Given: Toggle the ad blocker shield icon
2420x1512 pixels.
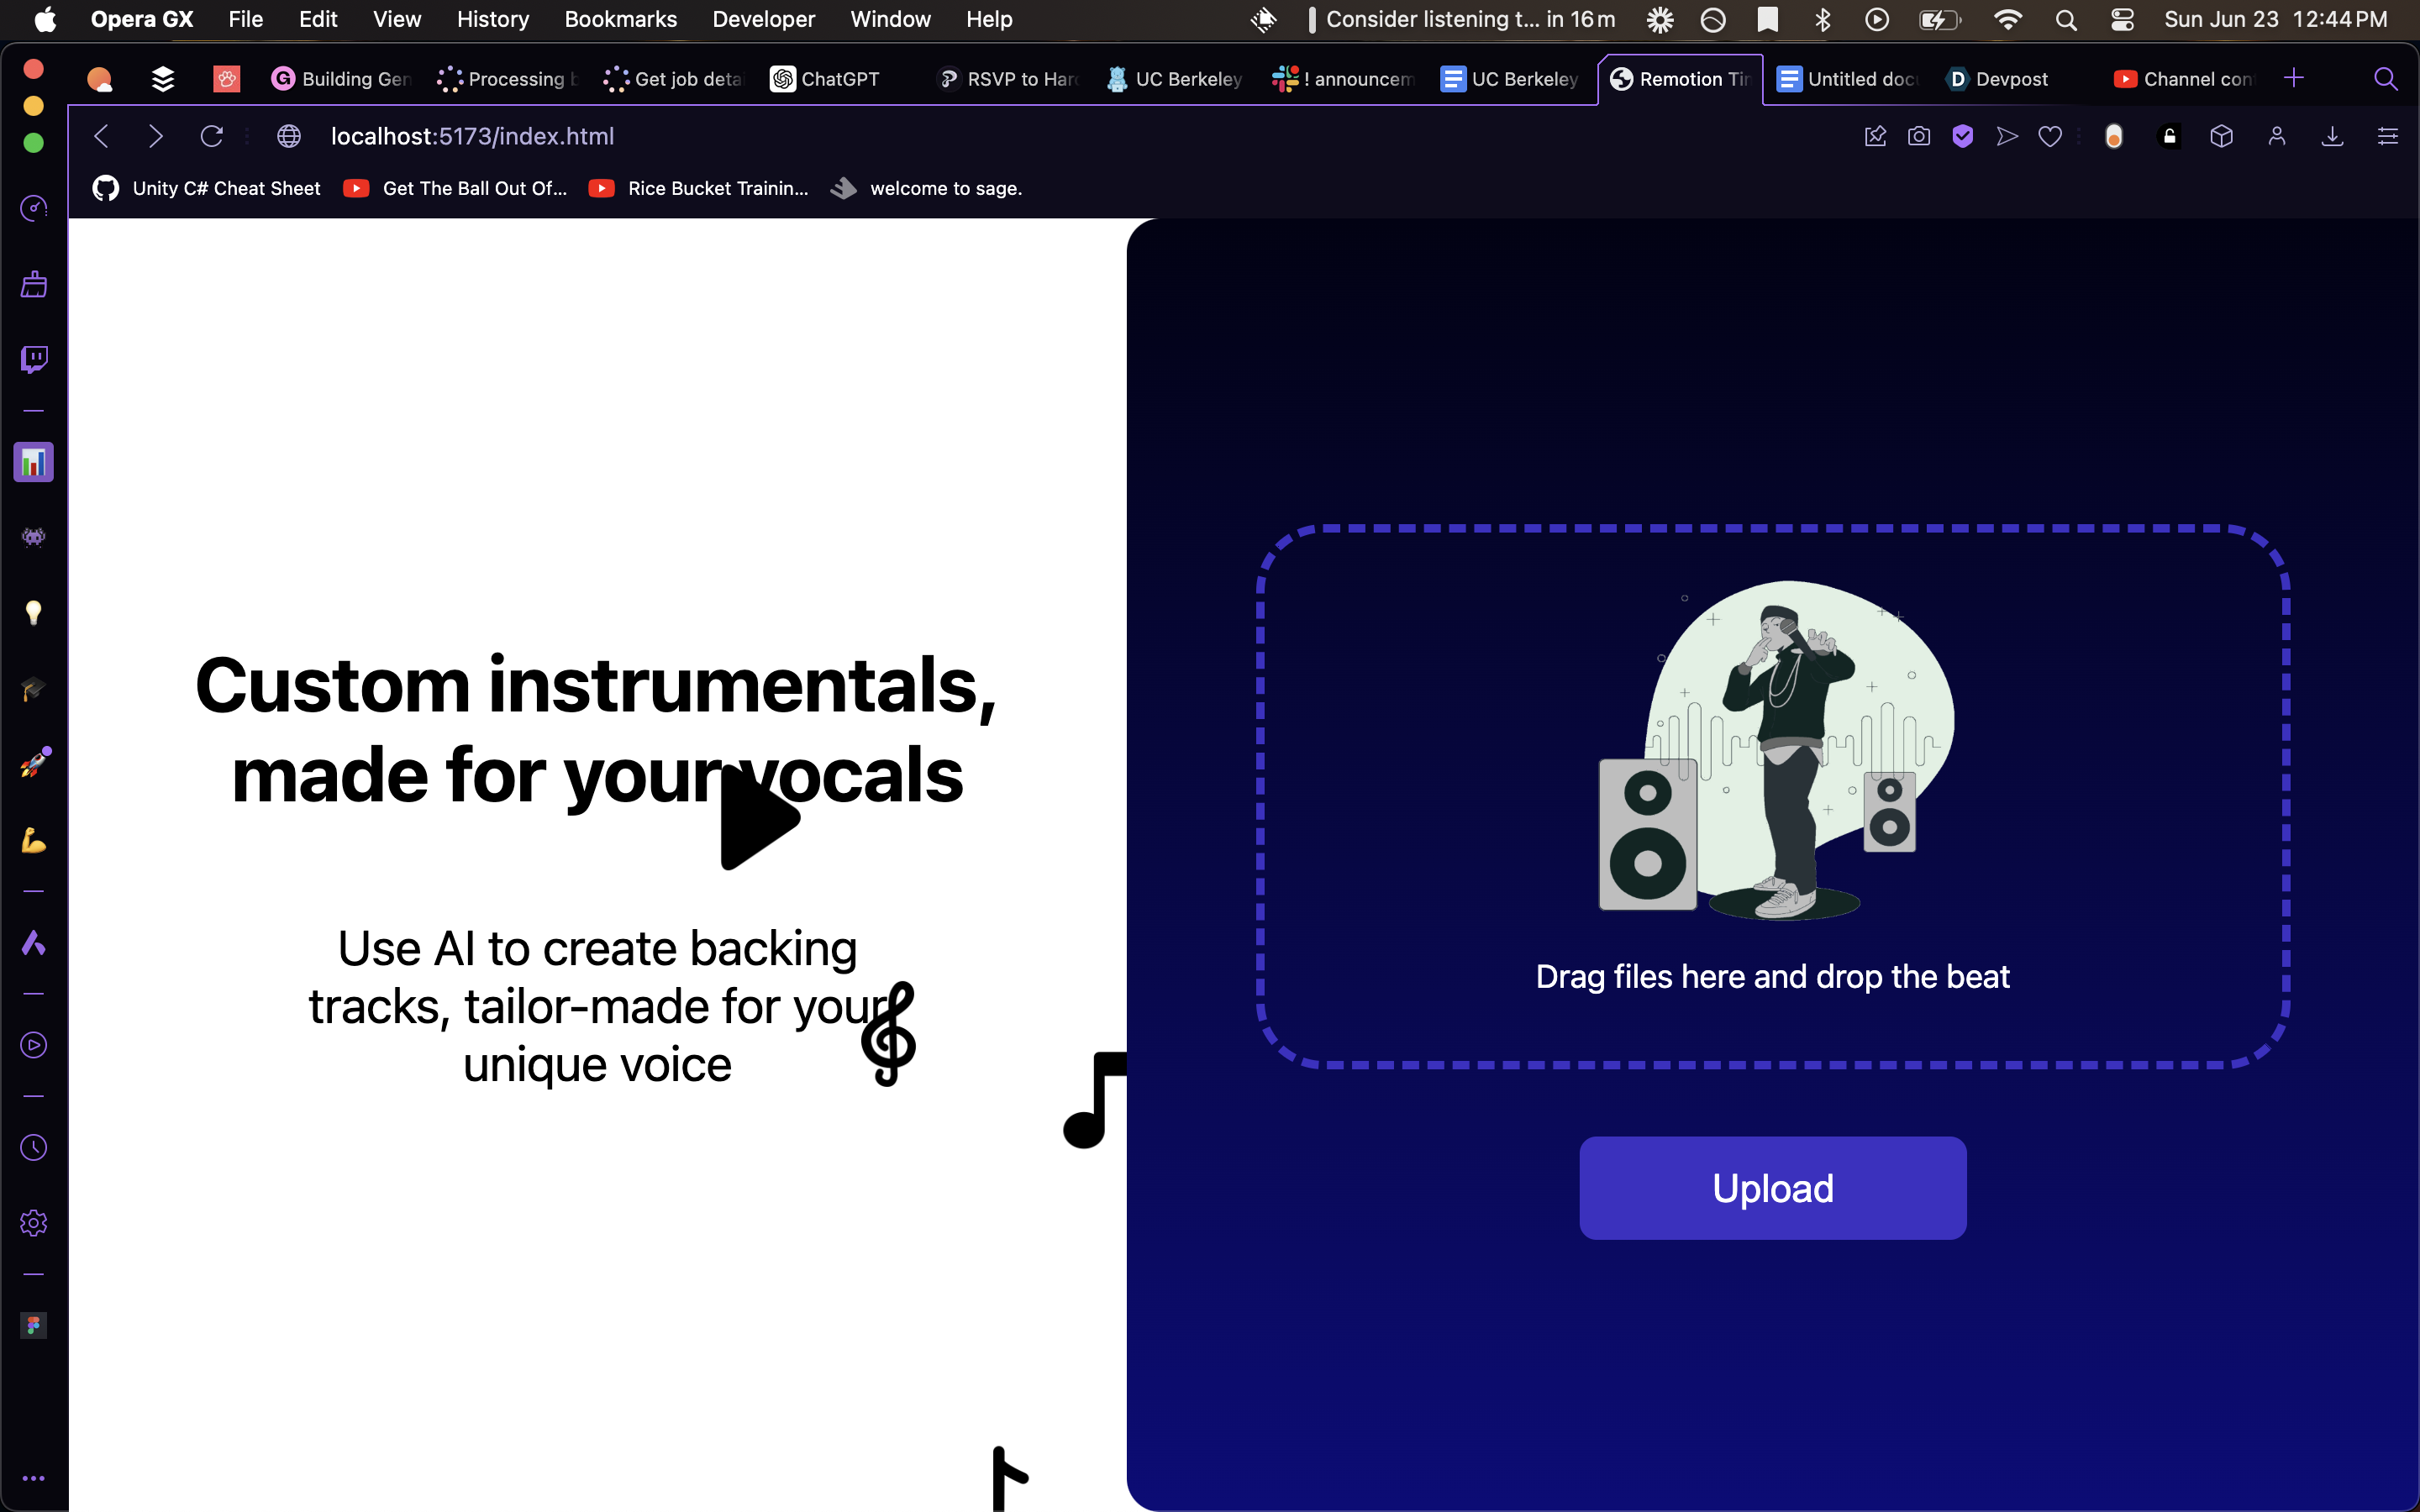Looking at the screenshot, I should 1963,136.
